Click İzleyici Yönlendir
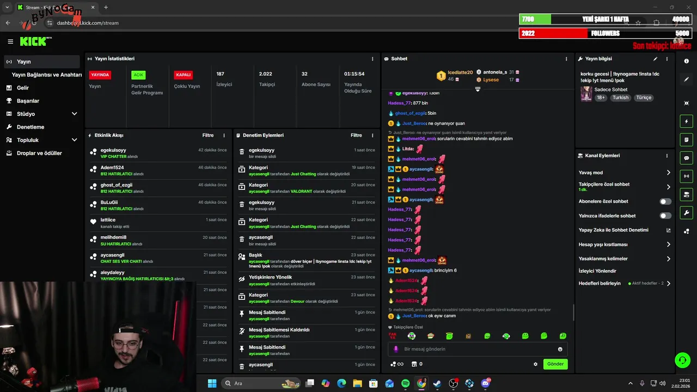The image size is (697, 392). pos(597,271)
